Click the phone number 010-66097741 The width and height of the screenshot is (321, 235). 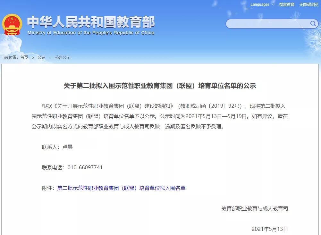85,167
